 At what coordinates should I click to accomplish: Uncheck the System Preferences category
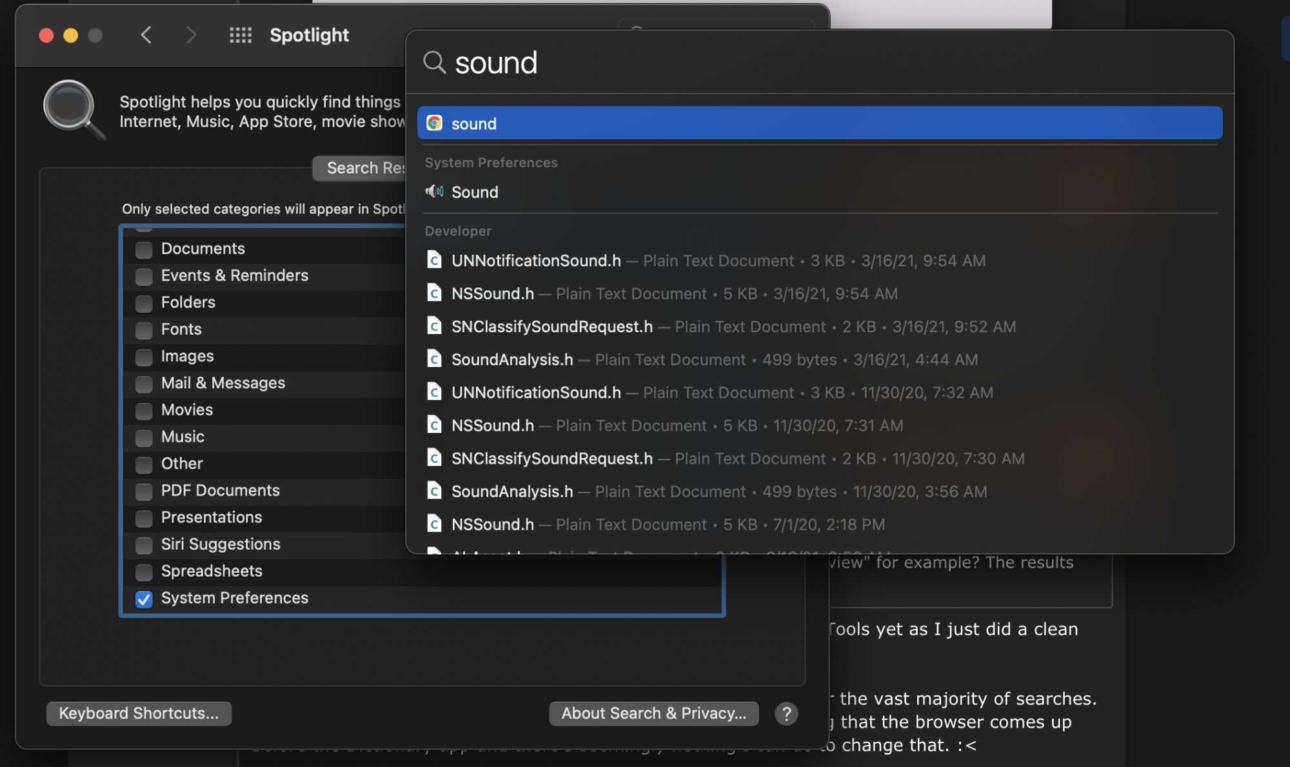(144, 599)
